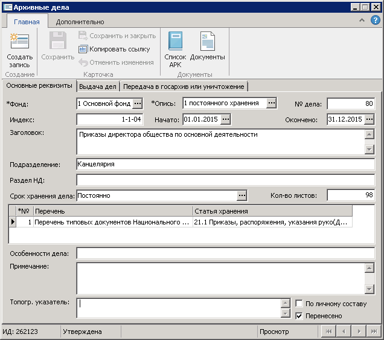This screenshot has height=340, width=384.
Task: Go to the first record in navigator
Action: click(x=328, y=332)
